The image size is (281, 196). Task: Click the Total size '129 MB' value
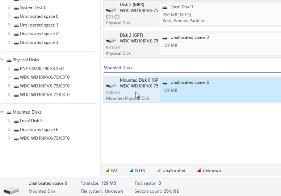tap(109, 183)
